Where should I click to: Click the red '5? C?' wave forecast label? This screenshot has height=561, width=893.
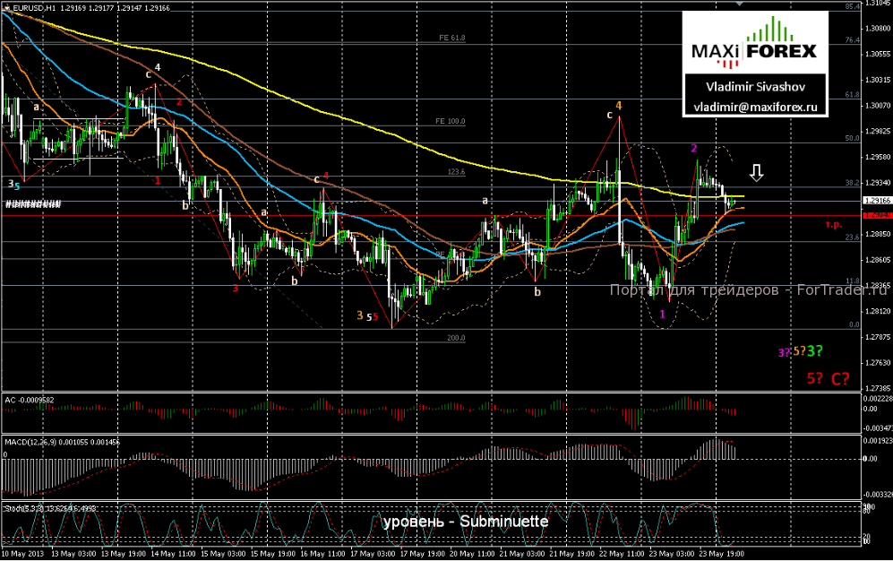(828, 378)
